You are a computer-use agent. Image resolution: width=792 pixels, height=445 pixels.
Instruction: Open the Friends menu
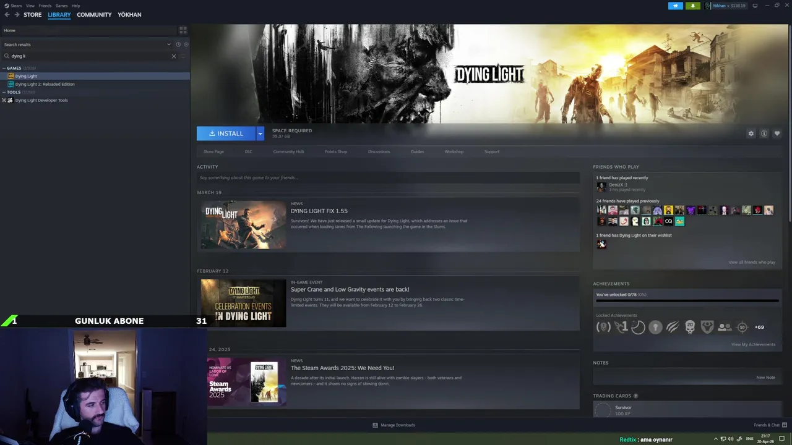pos(45,6)
